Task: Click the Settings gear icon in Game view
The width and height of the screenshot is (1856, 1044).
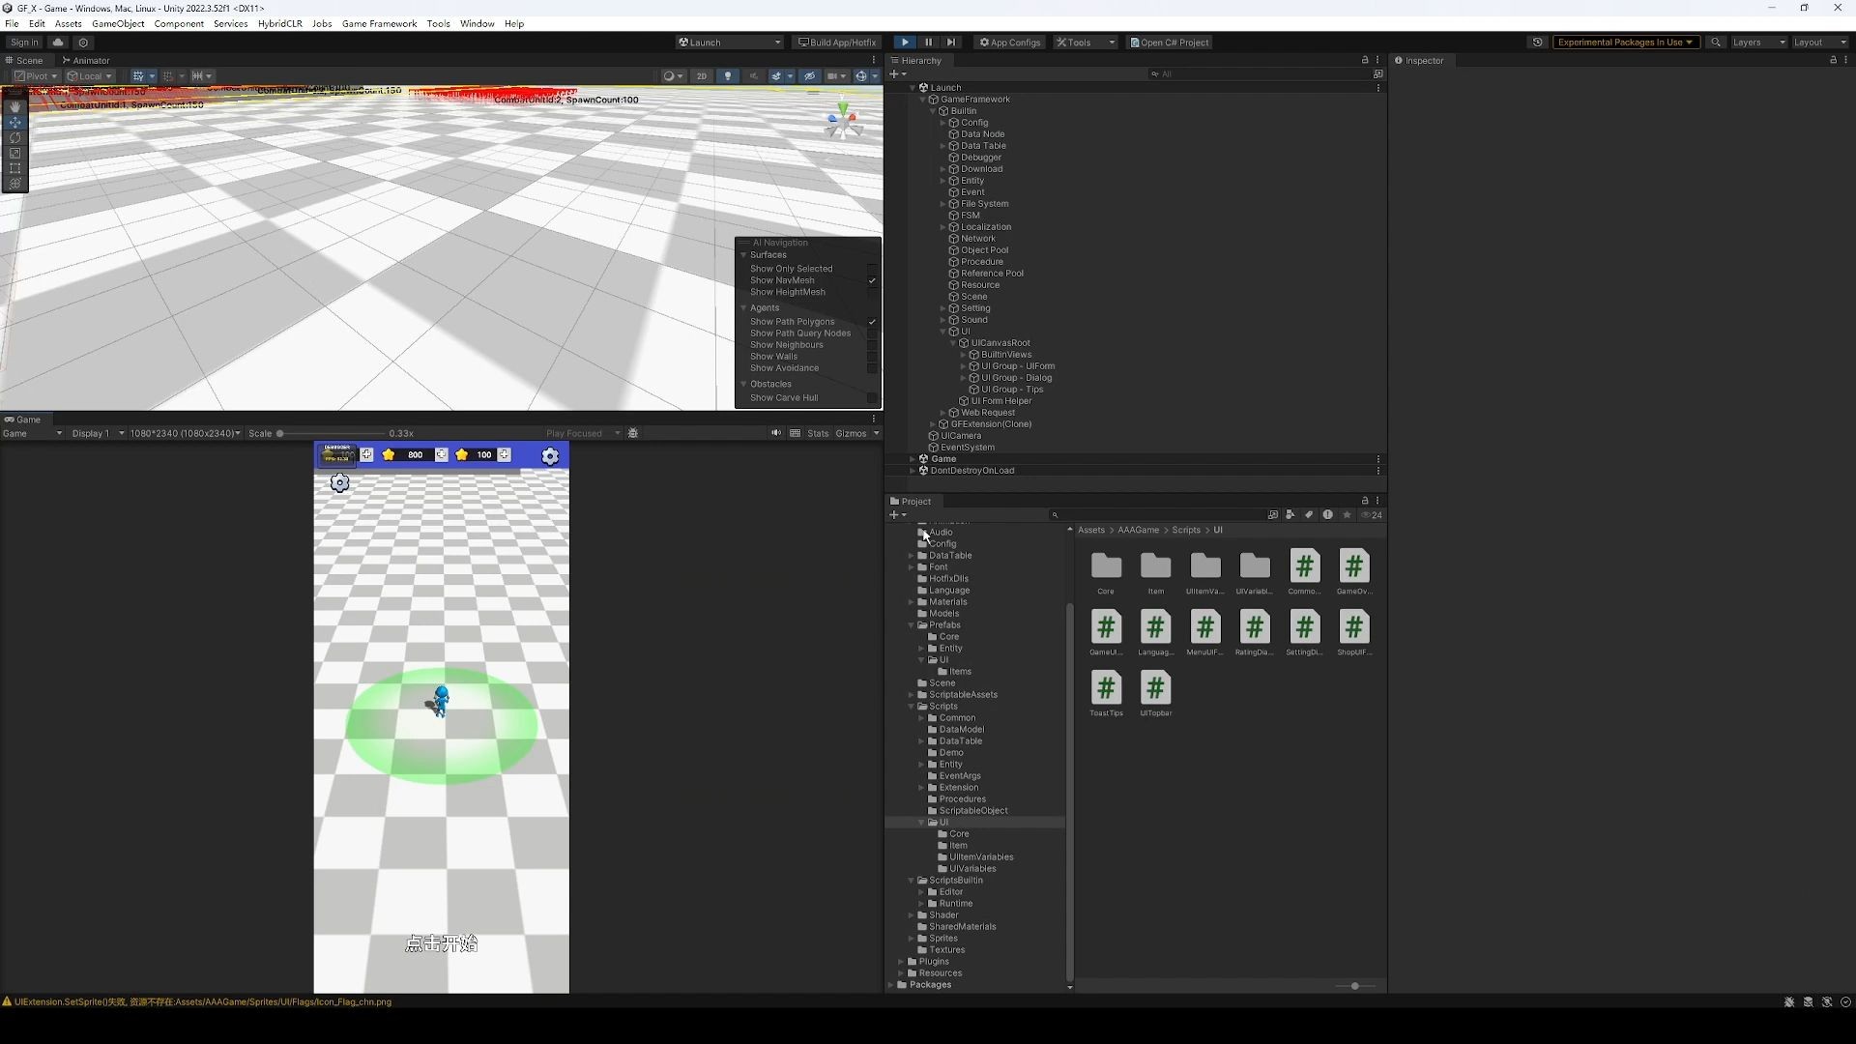Action: click(549, 455)
